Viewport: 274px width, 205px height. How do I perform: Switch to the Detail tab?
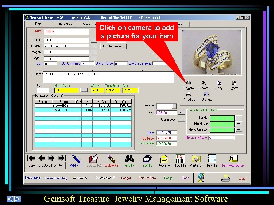click(x=39, y=24)
